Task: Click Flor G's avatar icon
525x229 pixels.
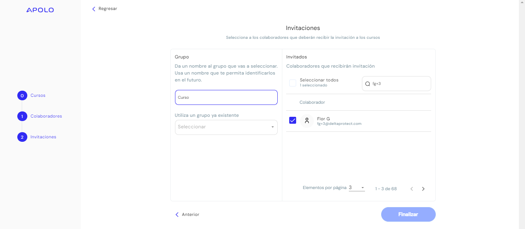Action: click(307, 121)
